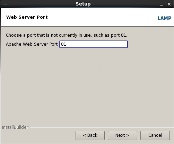Close the Setup window with the X
Screen dimensions: 174x144
[169, 4]
